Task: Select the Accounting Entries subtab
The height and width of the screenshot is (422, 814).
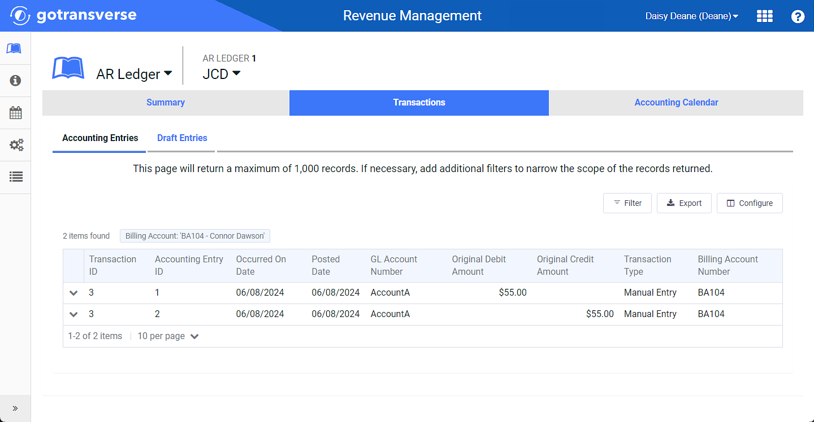Action: 100,138
